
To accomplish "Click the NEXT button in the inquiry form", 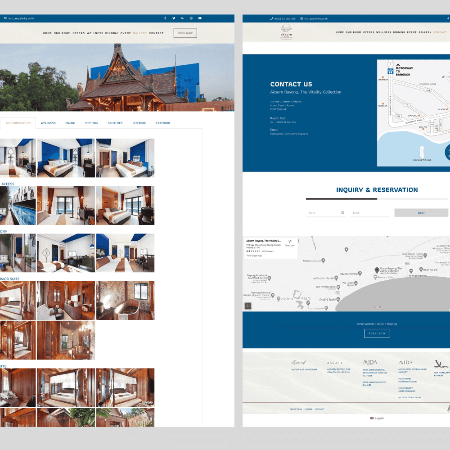I will [x=421, y=213].
